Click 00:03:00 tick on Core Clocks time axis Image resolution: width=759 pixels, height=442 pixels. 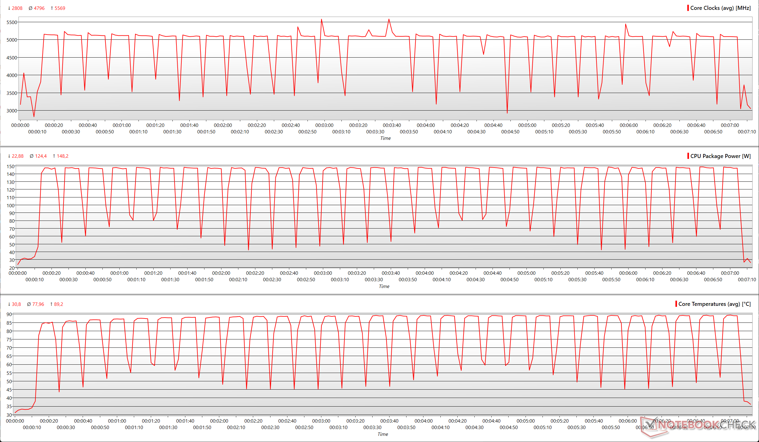coord(324,125)
